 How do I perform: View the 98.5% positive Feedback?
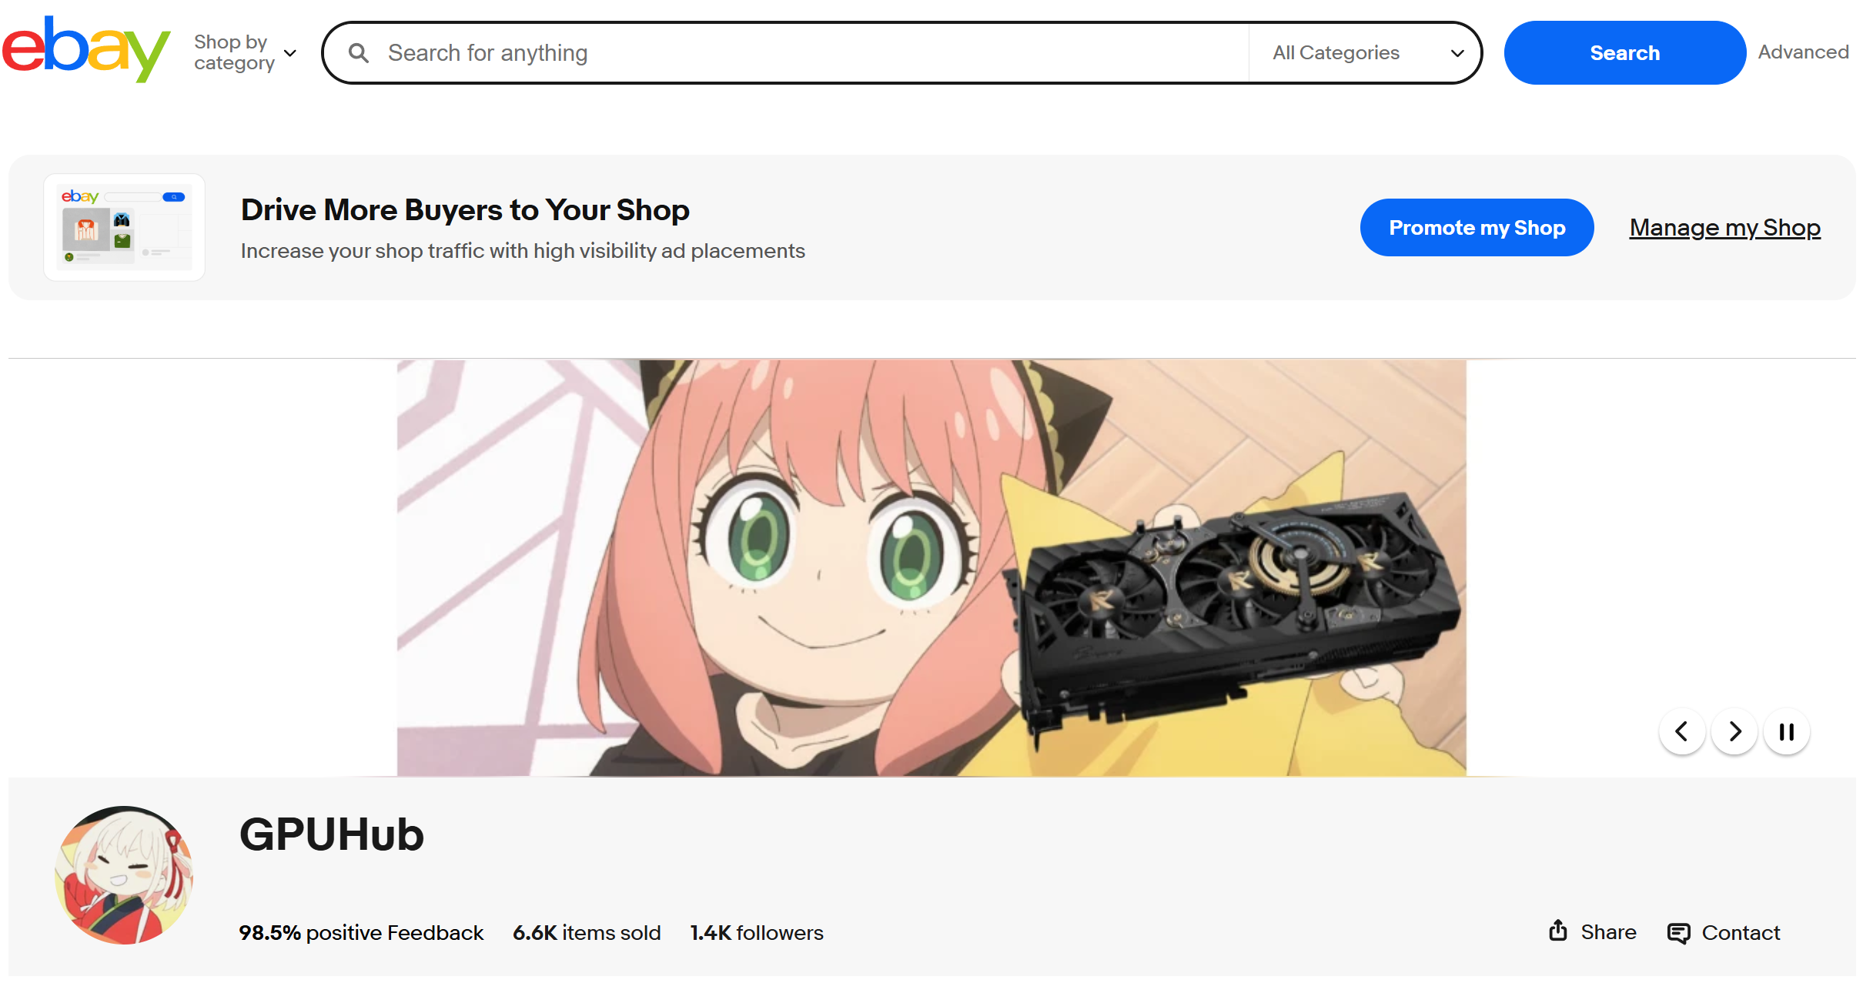(361, 932)
